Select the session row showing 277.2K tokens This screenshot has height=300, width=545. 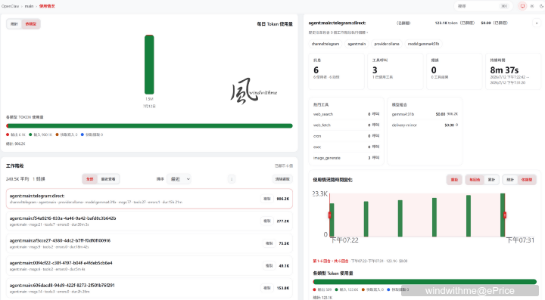click(149, 221)
